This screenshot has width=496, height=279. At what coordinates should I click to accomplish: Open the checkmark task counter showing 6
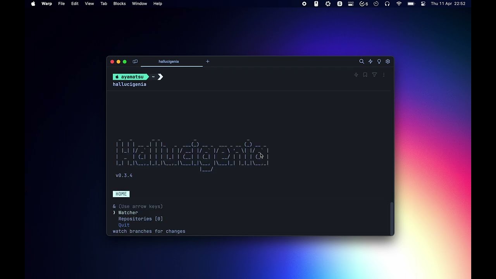click(x=364, y=3)
